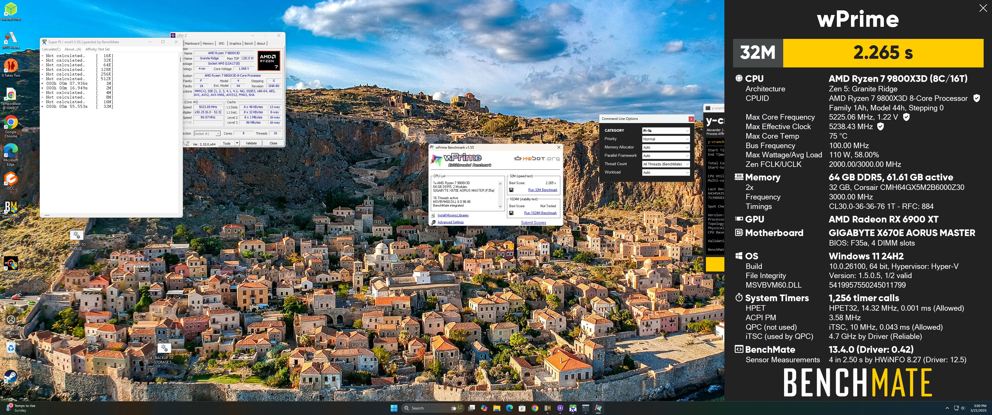The width and height of the screenshot is (992, 415).
Task: Open Task View in the taskbar
Action: coord(471,408)
